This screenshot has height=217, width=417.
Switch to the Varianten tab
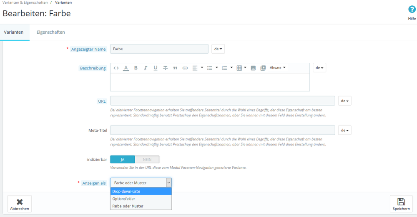[14, 32]
